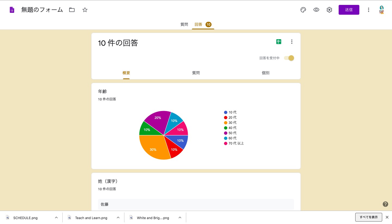The image size is (392, 224).
Task: Click the 10 件の回答 heading
Action: [118, 43]
